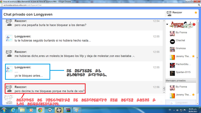Click the Grumosa user avatar
This screenshot has height=113, width=201.
(x=172, y=49)
